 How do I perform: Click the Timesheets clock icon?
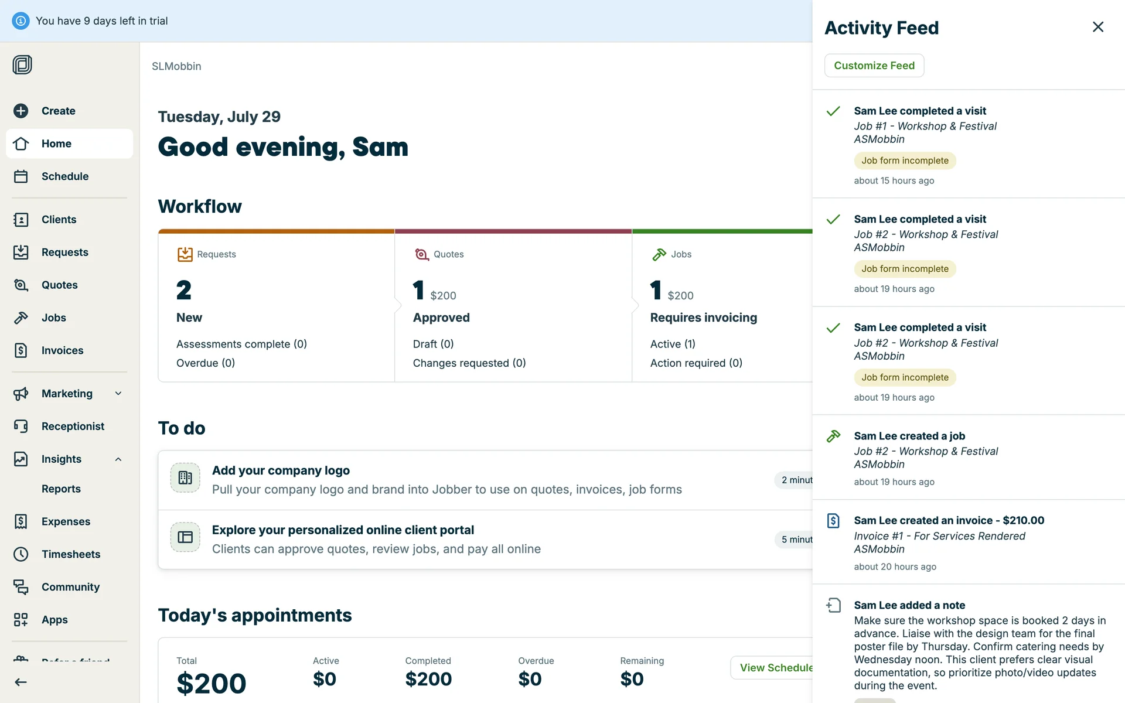click(x=21, y=554)
